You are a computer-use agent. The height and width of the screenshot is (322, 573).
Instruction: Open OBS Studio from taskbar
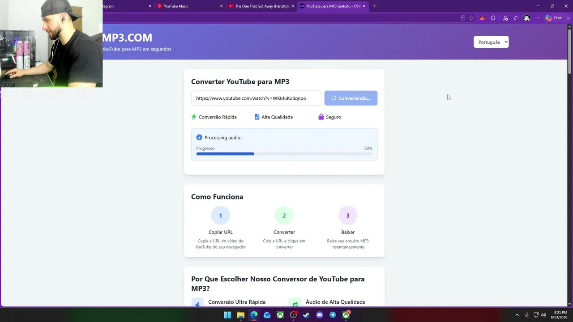(293, 315)
